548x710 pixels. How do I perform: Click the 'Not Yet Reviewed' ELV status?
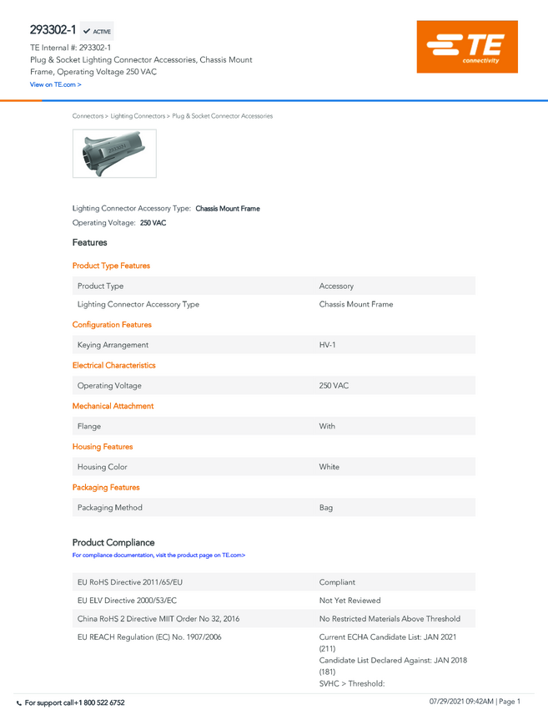click(350, 601)
